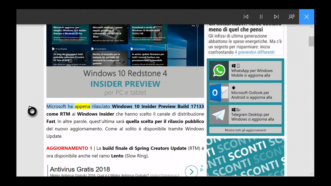This screenshot has height=186, width=331.
Task: Click the AdChoices triangle icon on the ad
Action: click(x=202, y=170)
